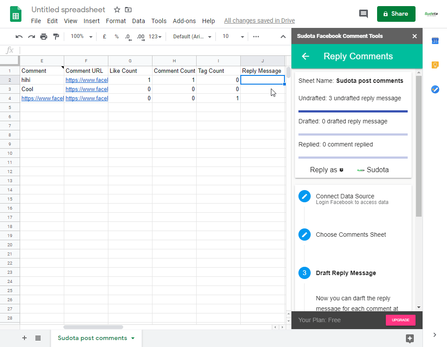447x347 pixels.
Task: Decrease decimal places icon
Action: pyautogui.click(x=128, y=37)
